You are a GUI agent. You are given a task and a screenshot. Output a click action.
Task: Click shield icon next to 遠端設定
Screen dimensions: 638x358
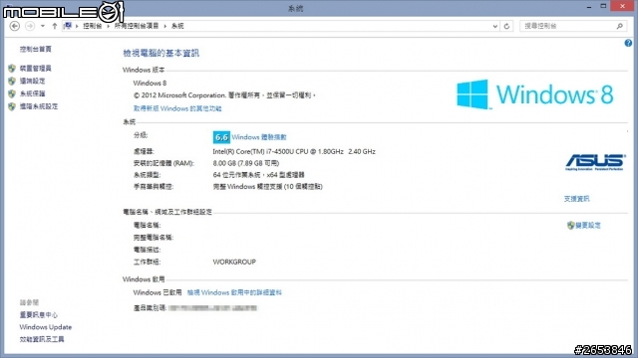pos(12,81)
